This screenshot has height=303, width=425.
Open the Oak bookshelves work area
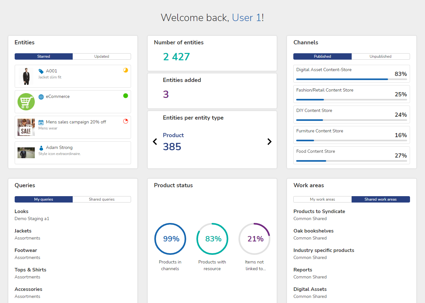click(313, 231)
